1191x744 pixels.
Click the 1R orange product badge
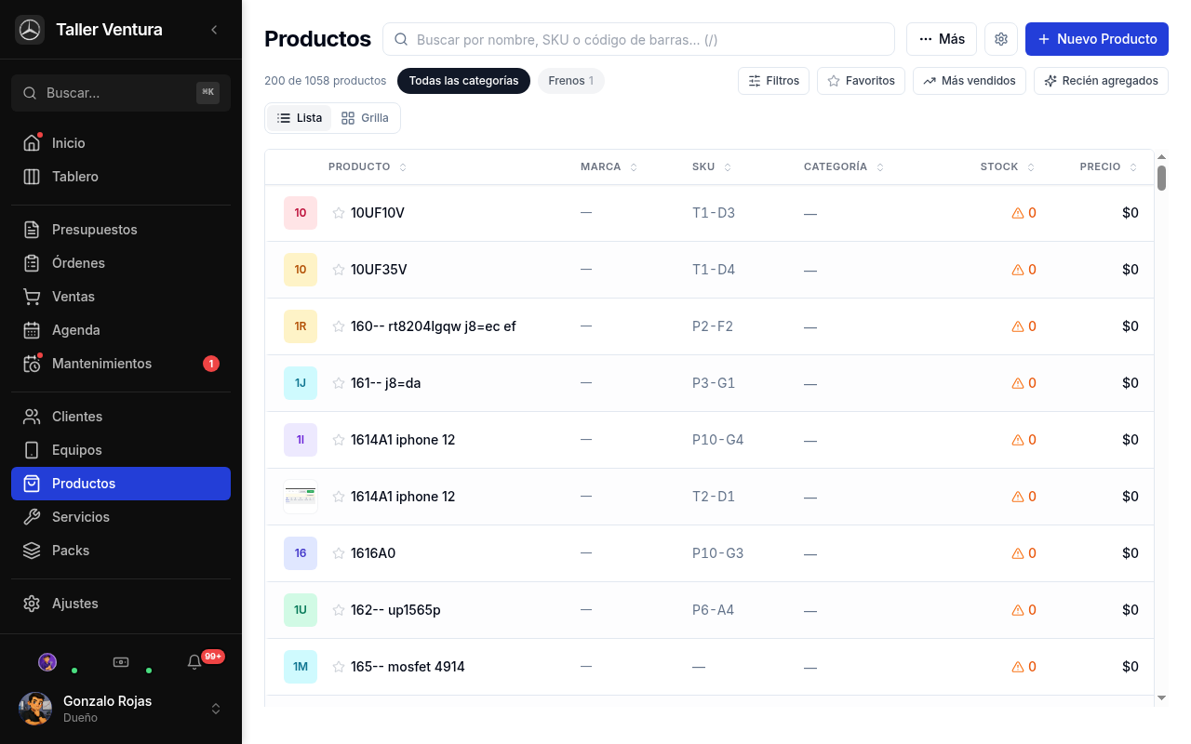[301, 326]
